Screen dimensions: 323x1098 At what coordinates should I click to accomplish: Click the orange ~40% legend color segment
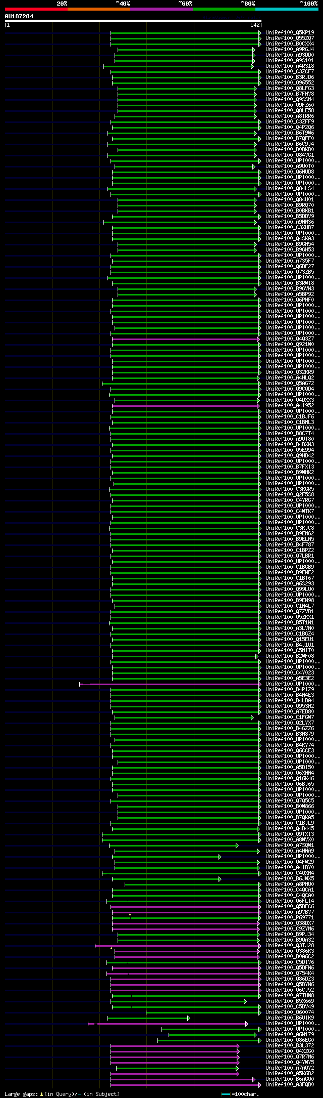click(x=99, y=9)
